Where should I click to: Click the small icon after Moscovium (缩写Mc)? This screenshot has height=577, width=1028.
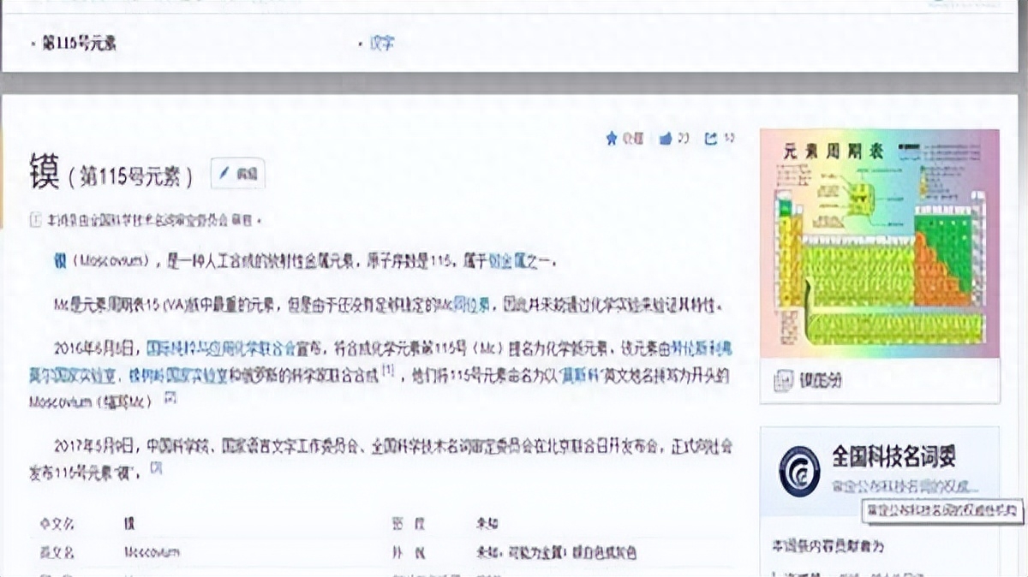pos(170,398)
